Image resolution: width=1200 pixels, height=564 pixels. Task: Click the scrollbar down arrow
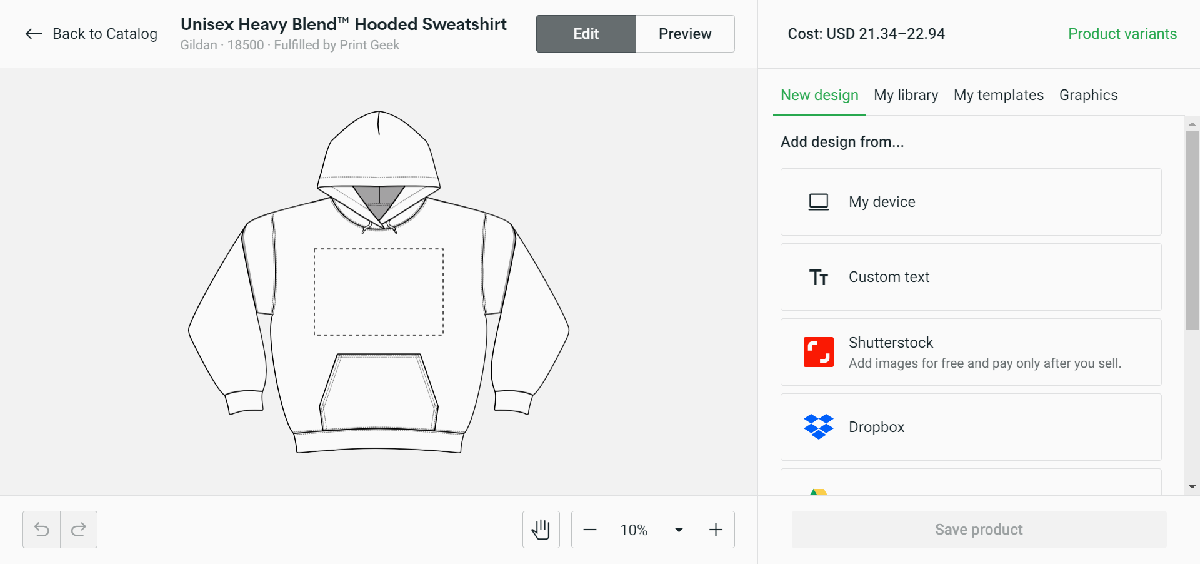point(1193,487)
